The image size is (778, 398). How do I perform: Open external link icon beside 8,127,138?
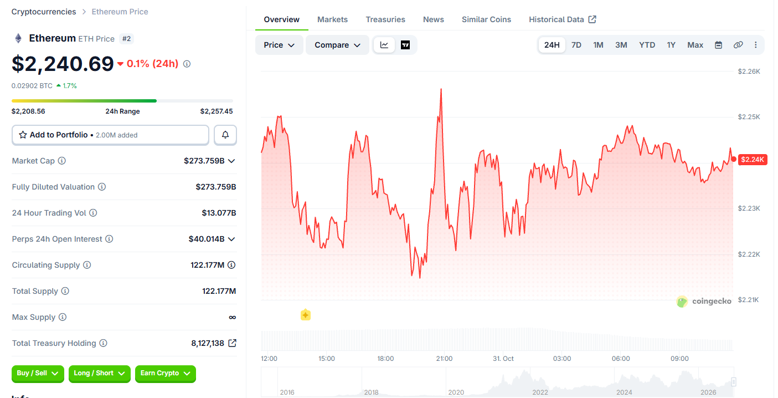[232, 343]
